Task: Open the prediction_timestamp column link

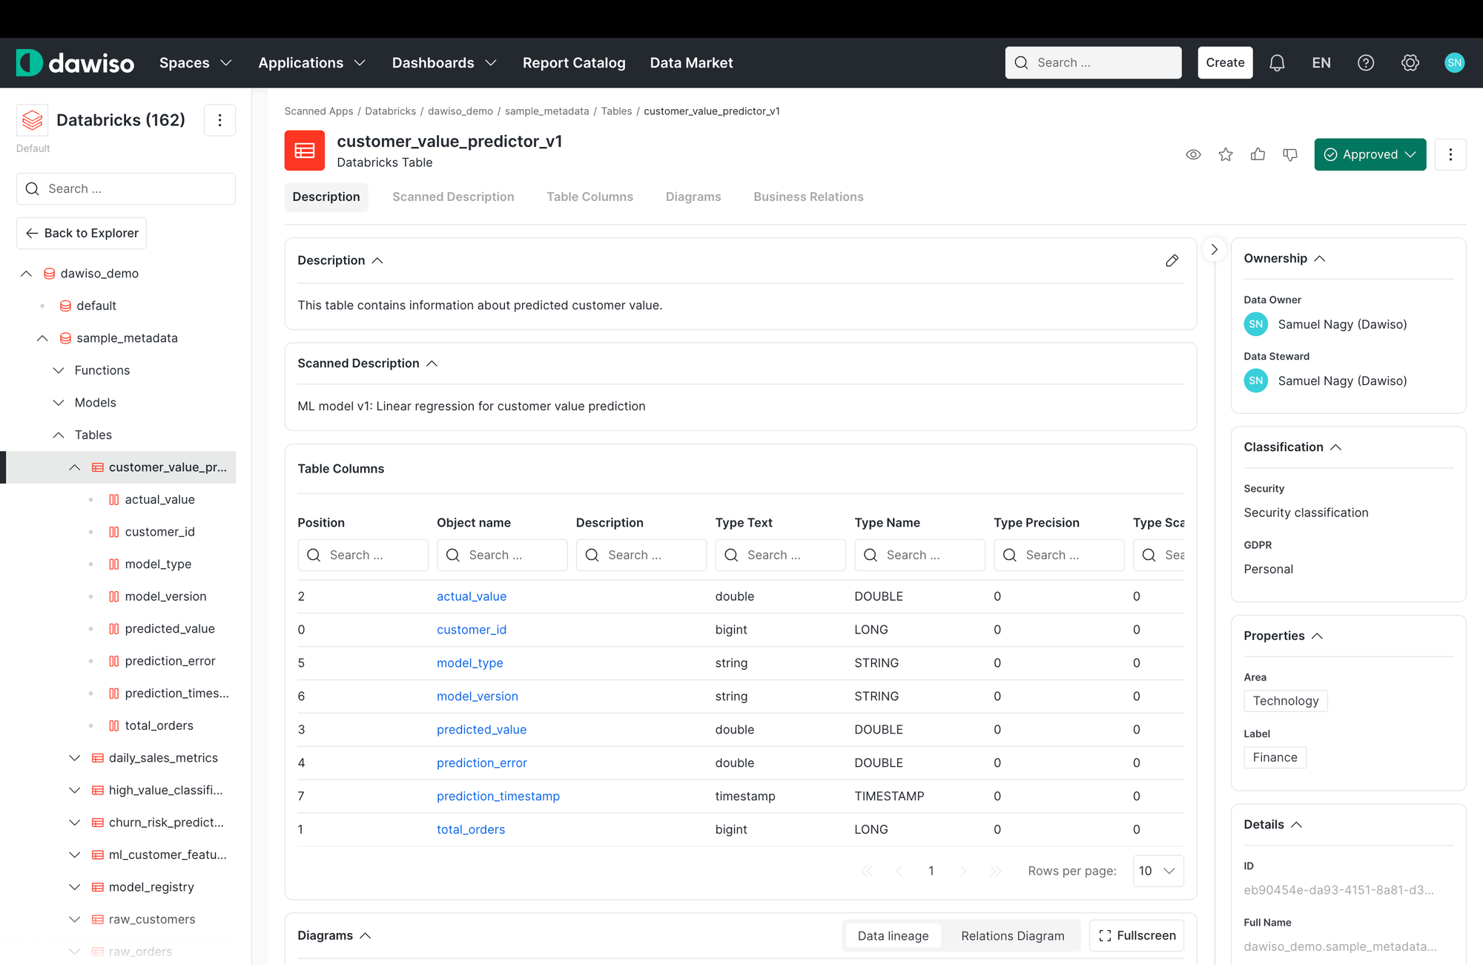Action: [x=498, y=796]
